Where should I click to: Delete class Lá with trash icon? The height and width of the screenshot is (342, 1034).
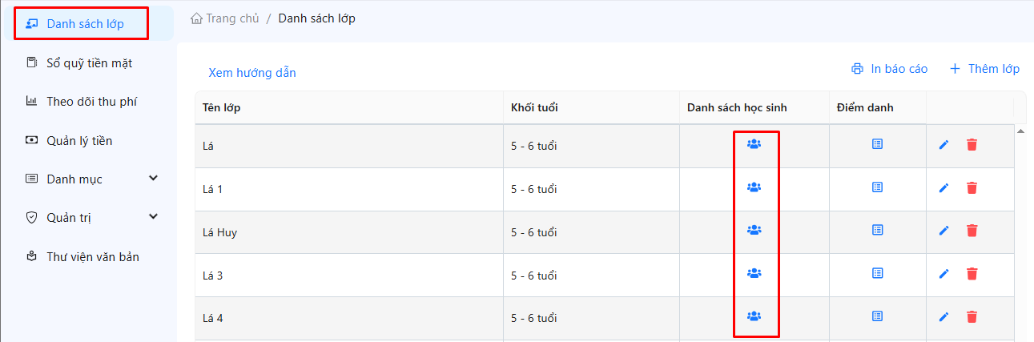972,144
